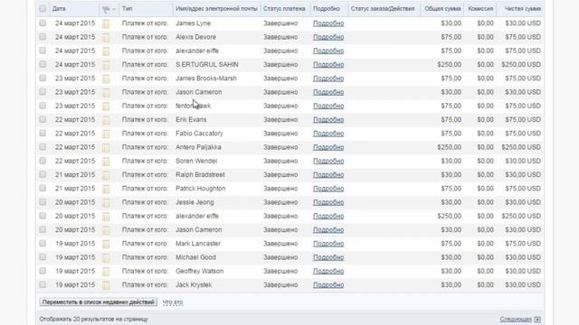
Task: Click the note icon in Erik Evans row
Action: 106,120
